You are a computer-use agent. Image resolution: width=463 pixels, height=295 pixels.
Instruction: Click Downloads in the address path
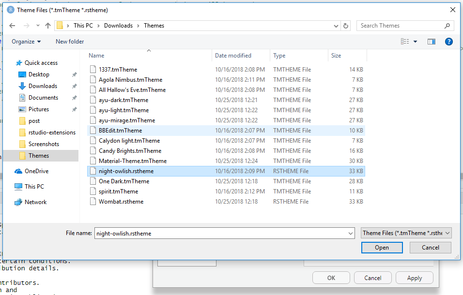click(x=118, y=26)
